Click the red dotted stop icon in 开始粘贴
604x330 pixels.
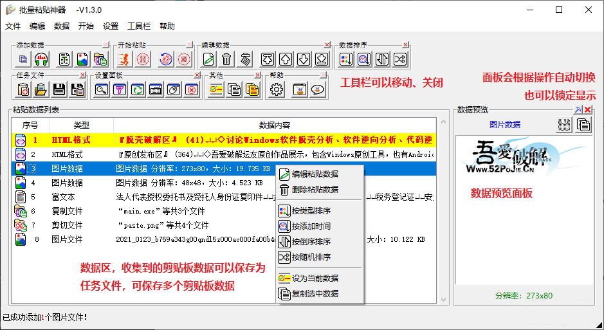184,59
